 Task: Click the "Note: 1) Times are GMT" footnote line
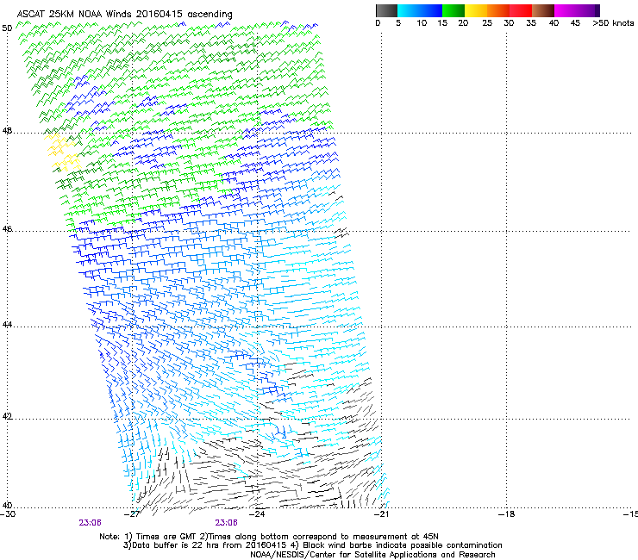pyautogui.click(x=269, y=537)
